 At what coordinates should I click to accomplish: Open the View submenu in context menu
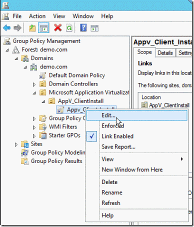coord(137,159)
